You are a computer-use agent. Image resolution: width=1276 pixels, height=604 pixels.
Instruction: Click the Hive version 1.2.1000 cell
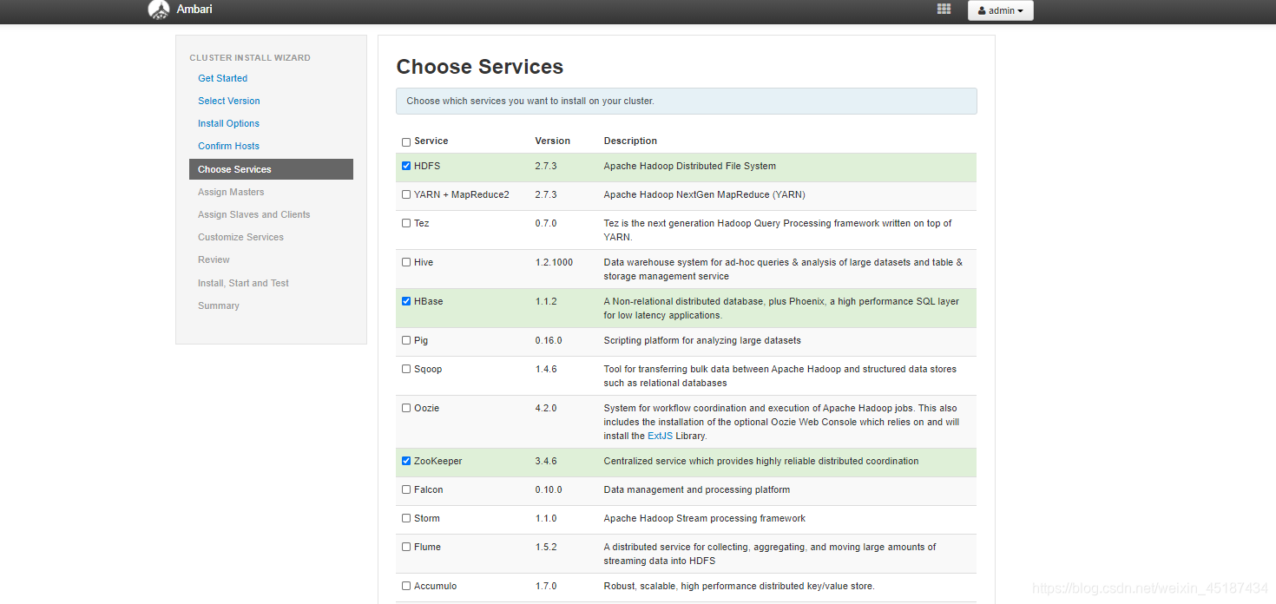pos(554,262)
